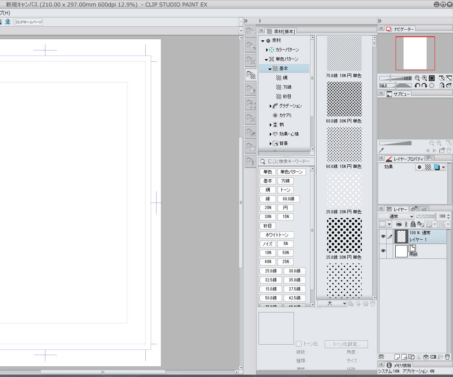Open the 大 thumbnail size dropdown
This screenshot has width=453, height=377.
coord(332,303)
